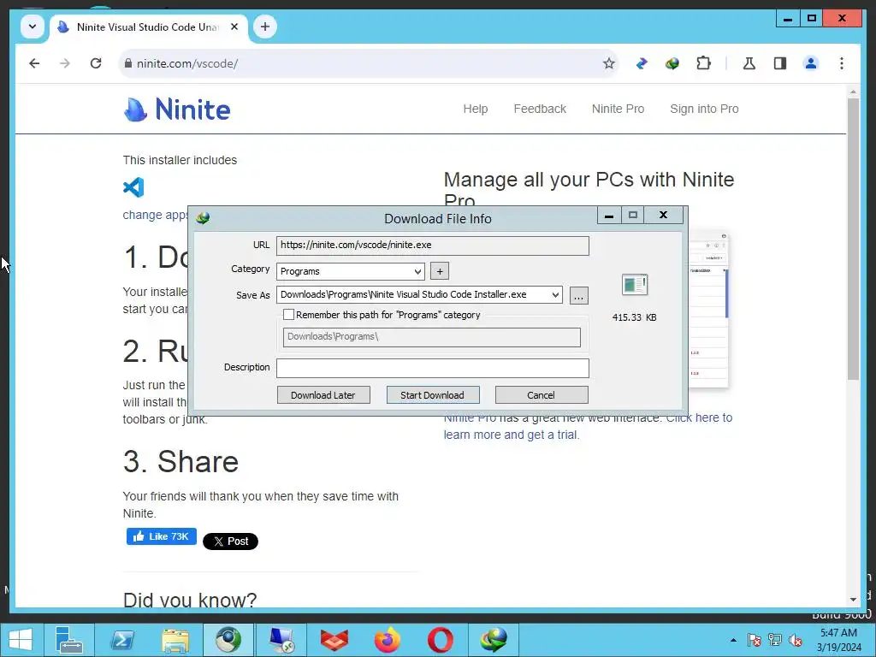Click the grayed Downloads\Programs\ path field
Viewport: 876px width, 657px height.
431,337
